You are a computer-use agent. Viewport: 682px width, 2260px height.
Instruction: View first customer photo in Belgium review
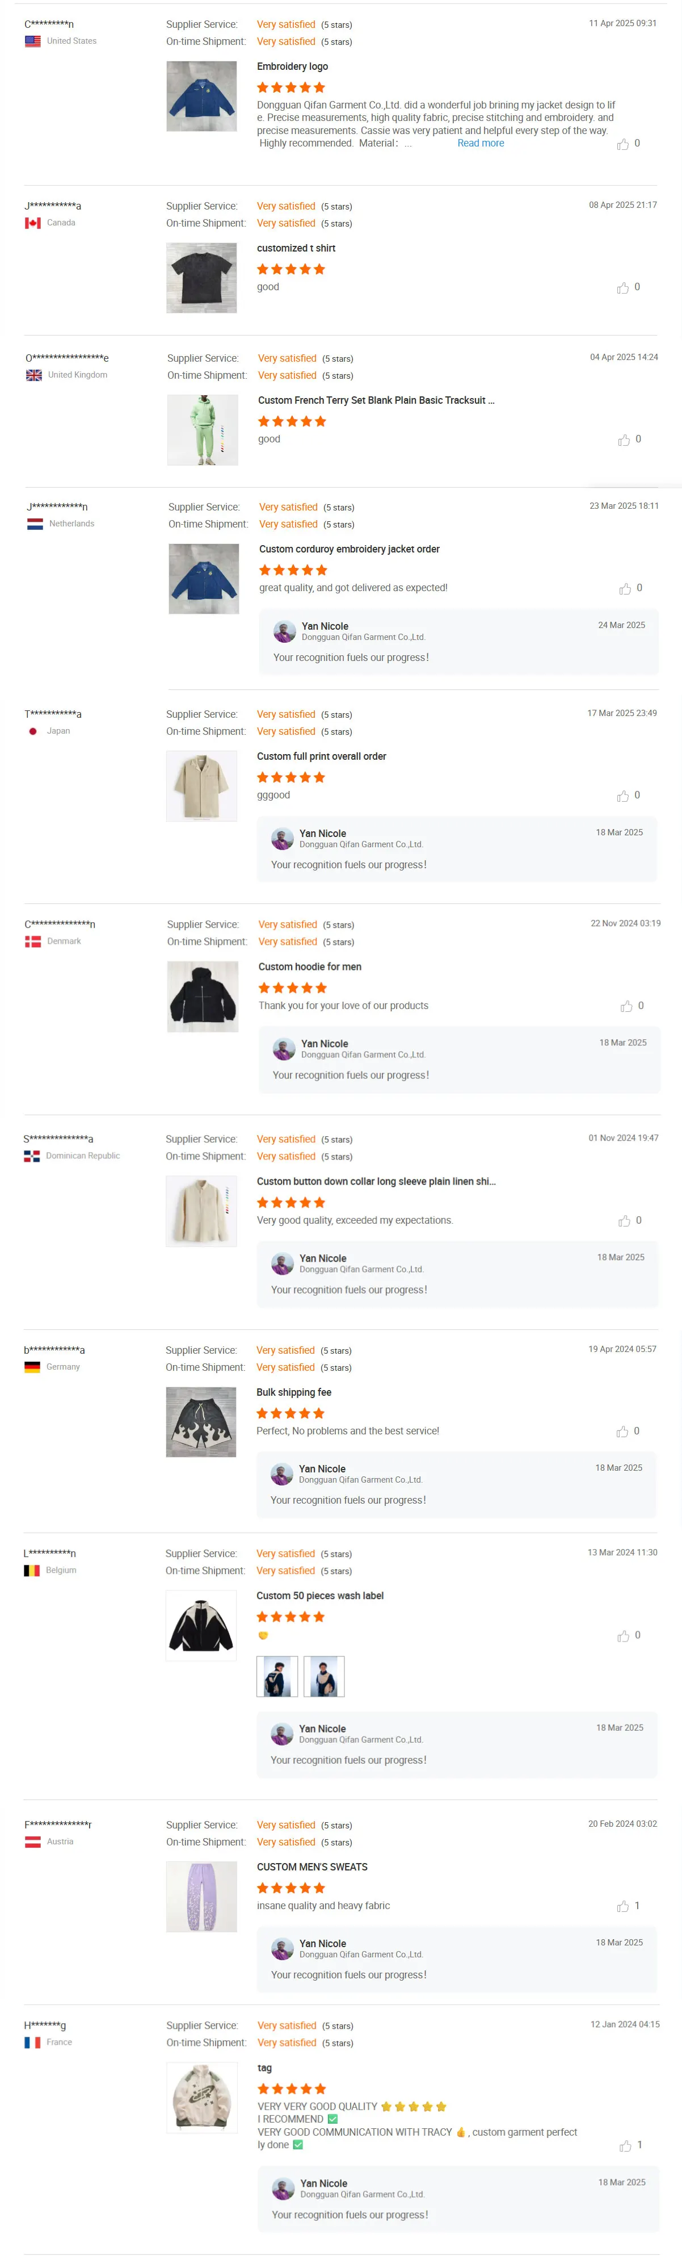277,1677
